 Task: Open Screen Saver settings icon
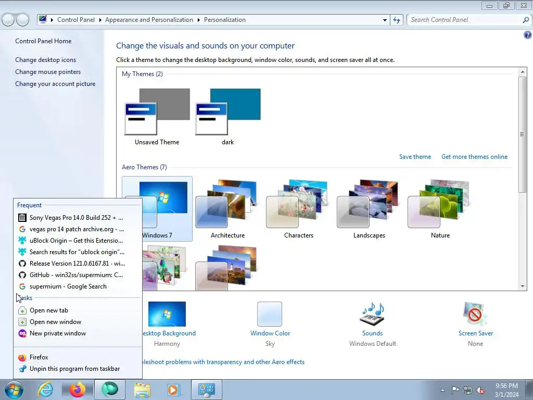[475, 314]
